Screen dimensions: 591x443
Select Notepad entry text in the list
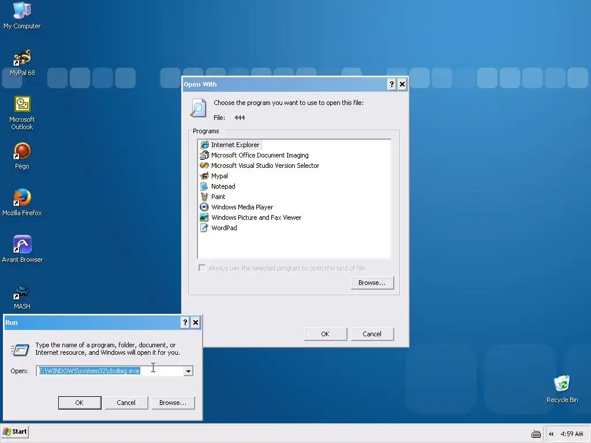(223, 186)
